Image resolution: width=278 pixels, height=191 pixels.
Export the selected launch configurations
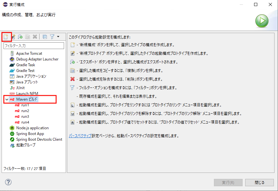coord(20,36)
